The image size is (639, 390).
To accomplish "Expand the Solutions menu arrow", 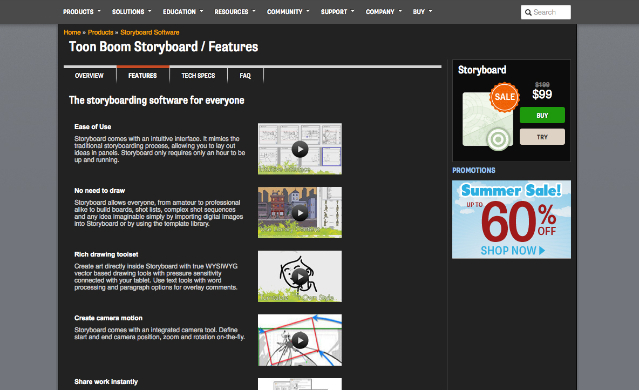I will point(149,11).
